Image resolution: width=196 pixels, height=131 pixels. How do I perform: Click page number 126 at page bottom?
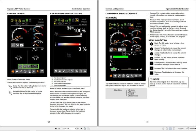(x=147, y=122)
